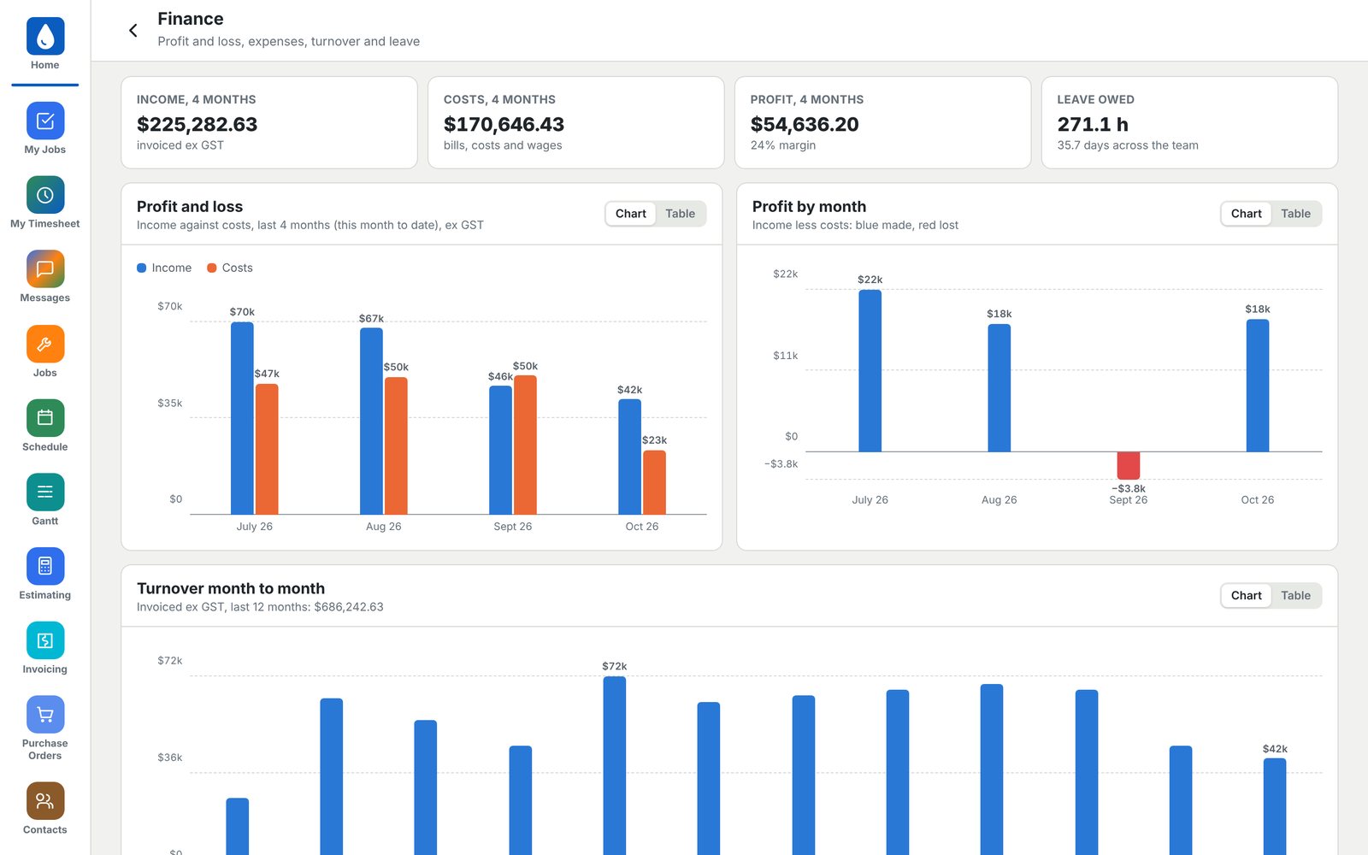This screenshot has width=1368, height=855.
Task: Go back using the arrow beside Finance
Action: [133, 31]
